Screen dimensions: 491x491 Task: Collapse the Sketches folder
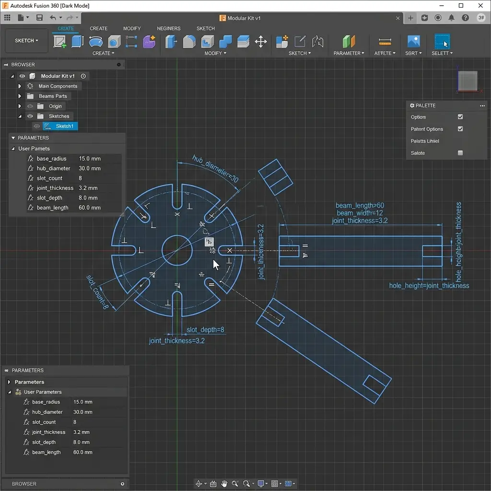pos(20,116)
